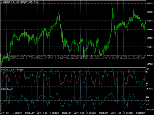Click the CCI -286.2153 scale value
This screenshot has height=115, width=154.
[150, 109]
